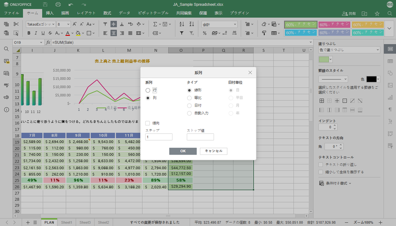Screen dimensions: 396x226
Task: Choose the 等比 type radio option
Action: [x=190, y=97]
